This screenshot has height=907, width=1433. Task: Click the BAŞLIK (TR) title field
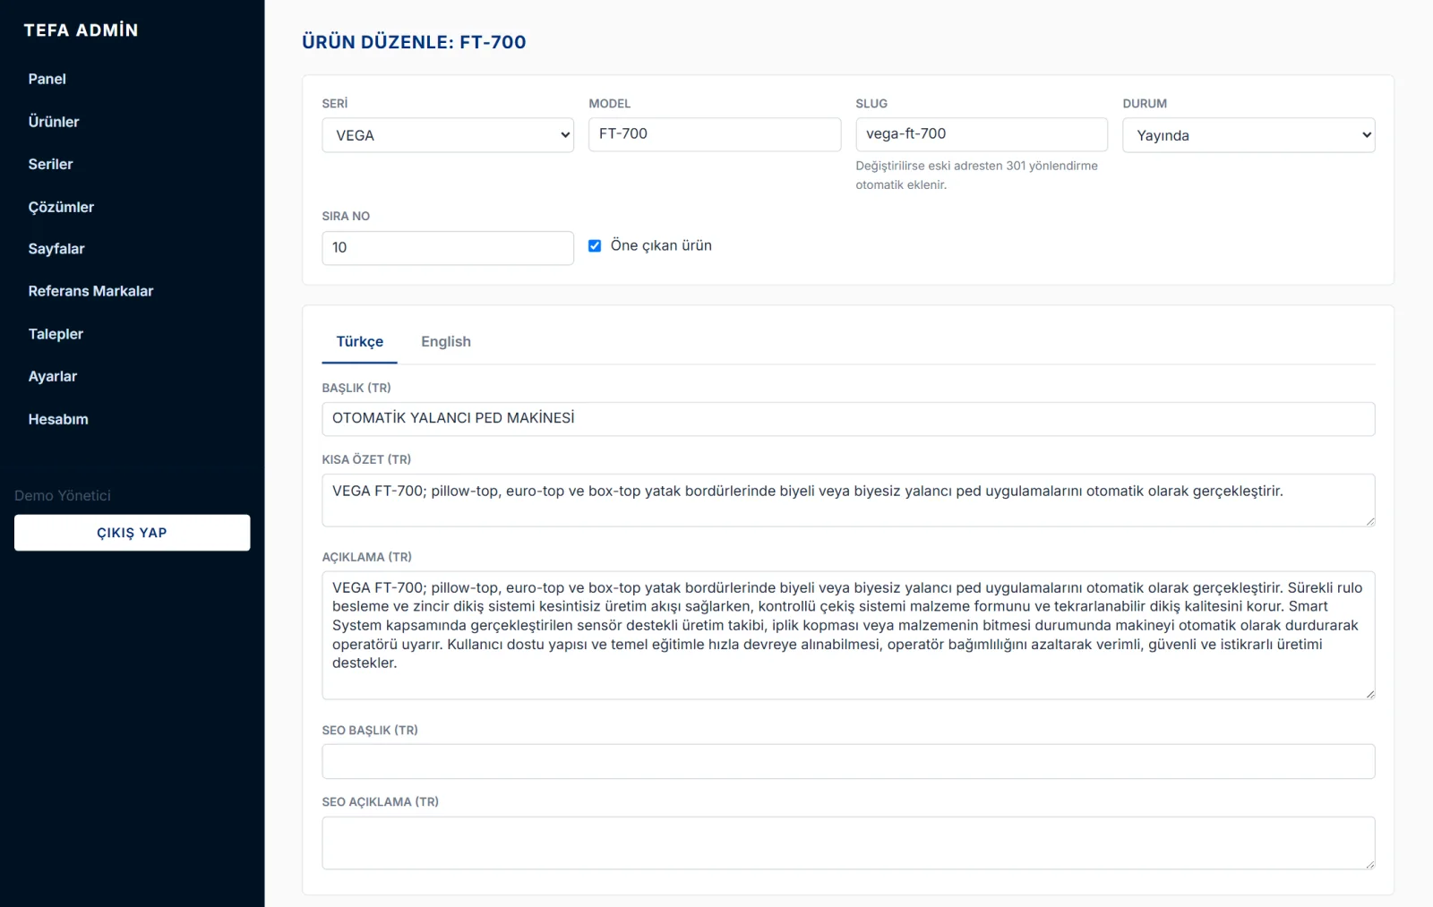coord(848,419)
